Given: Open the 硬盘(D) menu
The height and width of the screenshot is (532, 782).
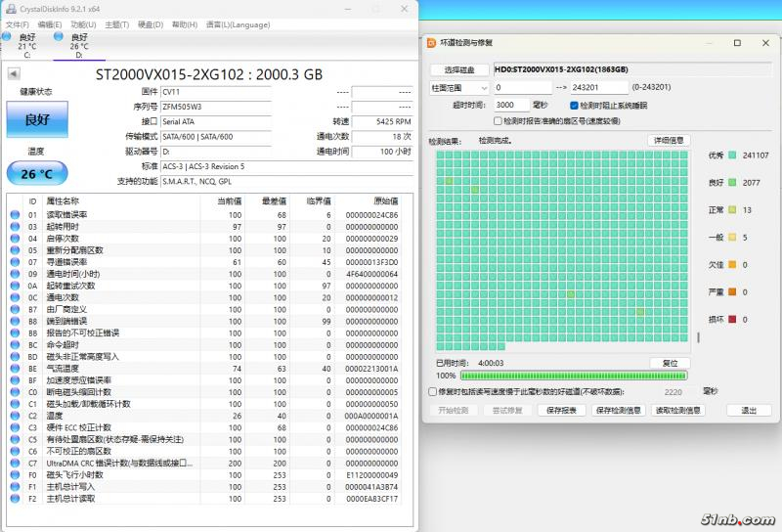Looking at the screenshot, I should coord(150,23).
